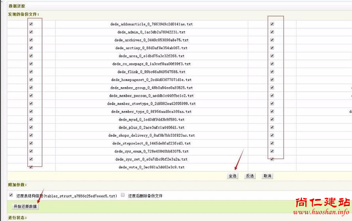Uncheck the dede_addonarticle backup file checkbox
The width and height of the screenshot is (352, 221).
31,24
